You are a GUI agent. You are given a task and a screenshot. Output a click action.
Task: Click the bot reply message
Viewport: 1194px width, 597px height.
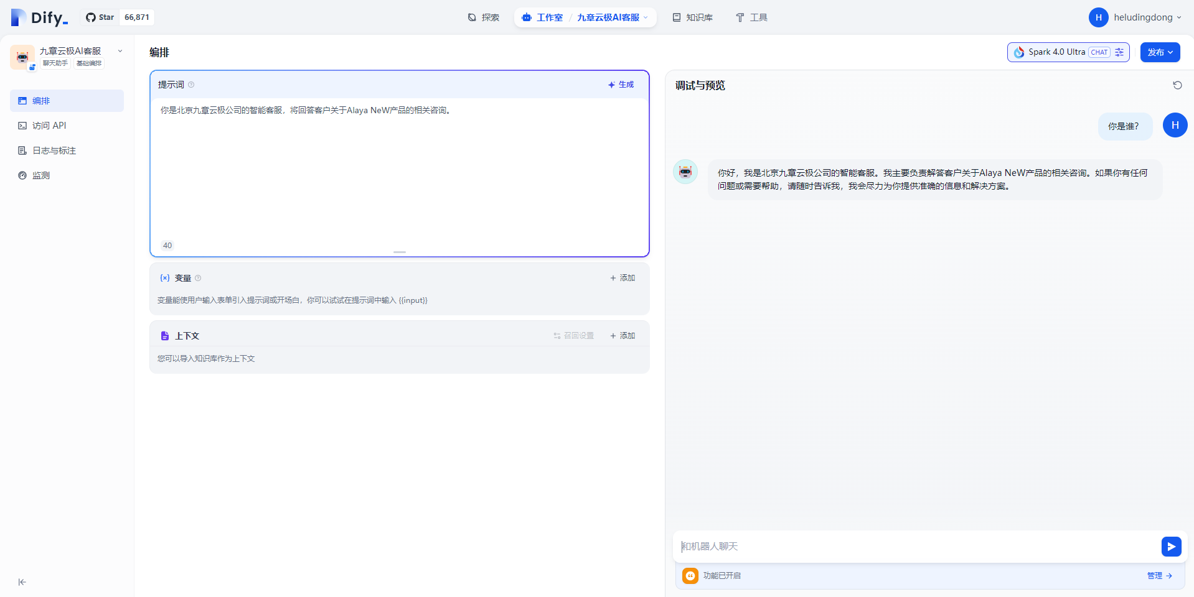(934, 180)
